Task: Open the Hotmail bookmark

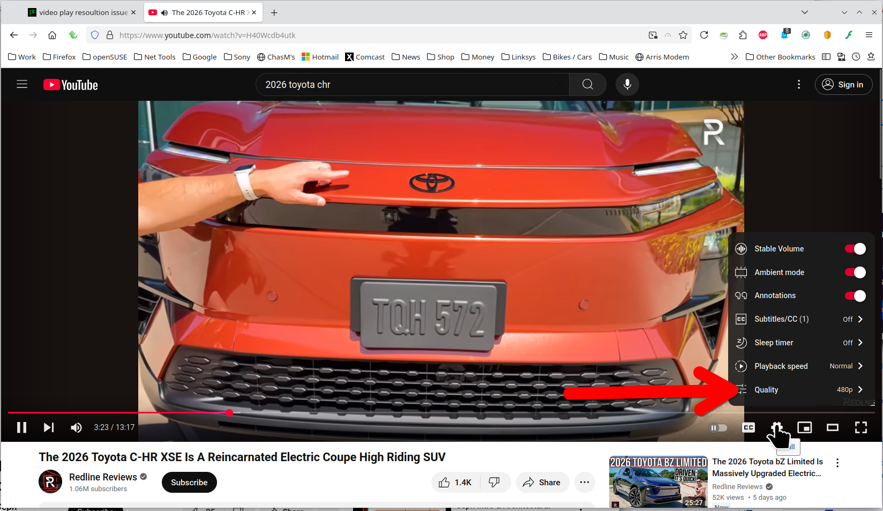Action: pyautogui.click(x=320, y=57)
